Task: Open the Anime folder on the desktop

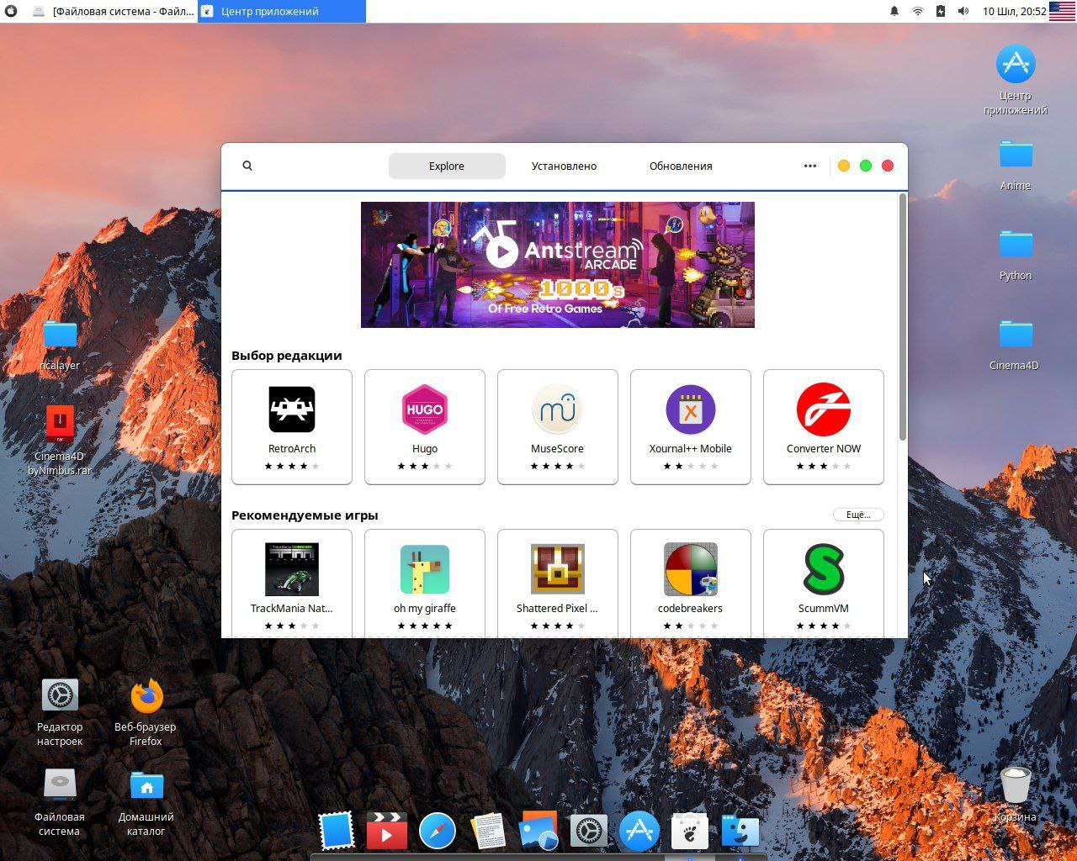Action: pyautogui.click(x=1016, y=164)
